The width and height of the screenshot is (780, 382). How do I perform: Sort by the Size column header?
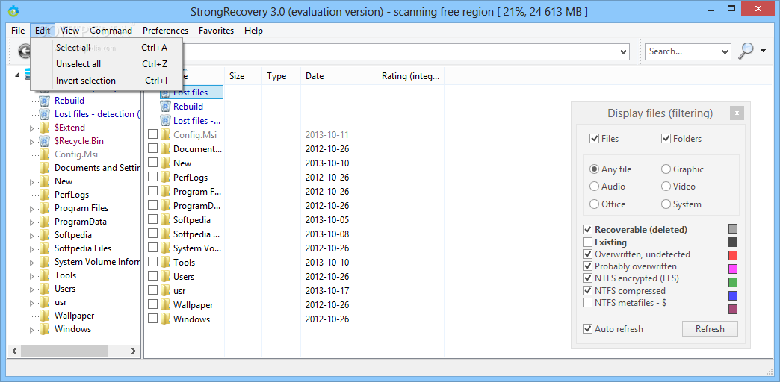pos(243,76)
